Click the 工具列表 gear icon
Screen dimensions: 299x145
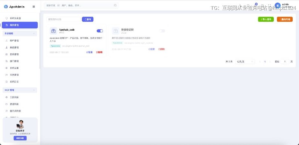click(6, 97)
